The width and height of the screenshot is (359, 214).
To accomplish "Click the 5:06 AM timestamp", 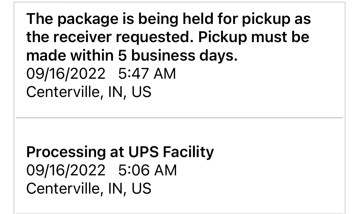I will tap(147, 170).
